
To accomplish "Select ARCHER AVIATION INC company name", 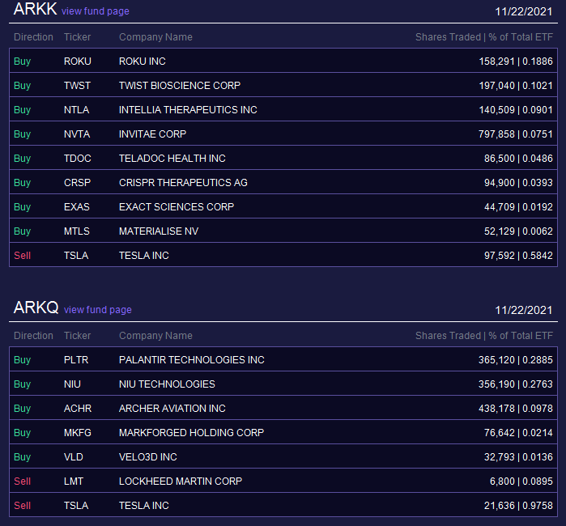I will (x=172, y=409).
